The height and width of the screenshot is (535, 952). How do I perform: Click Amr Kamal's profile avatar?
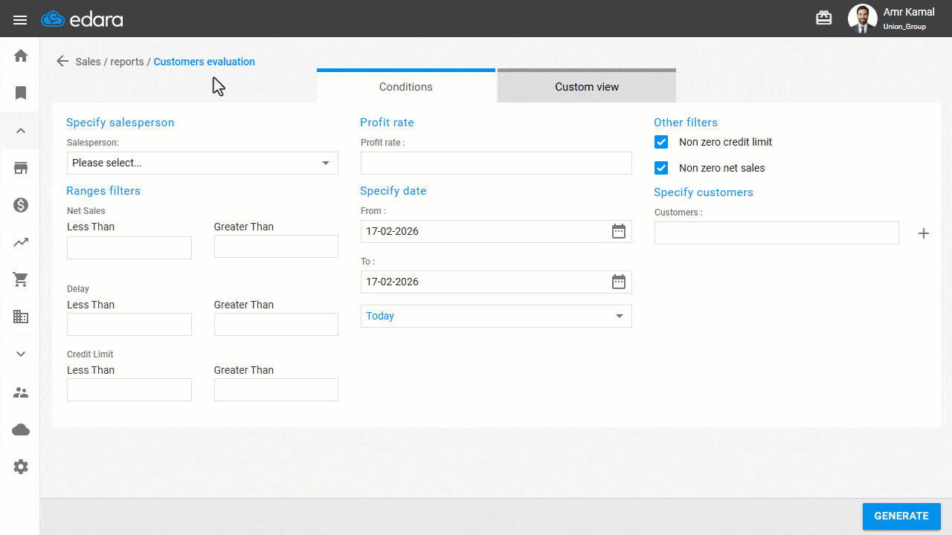click(863, 19)
